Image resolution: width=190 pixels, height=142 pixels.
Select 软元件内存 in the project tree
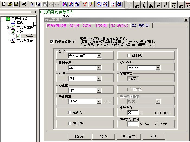point(25,40)
